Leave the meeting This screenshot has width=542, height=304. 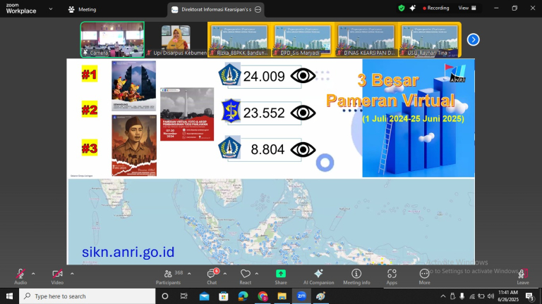[523, 277]
